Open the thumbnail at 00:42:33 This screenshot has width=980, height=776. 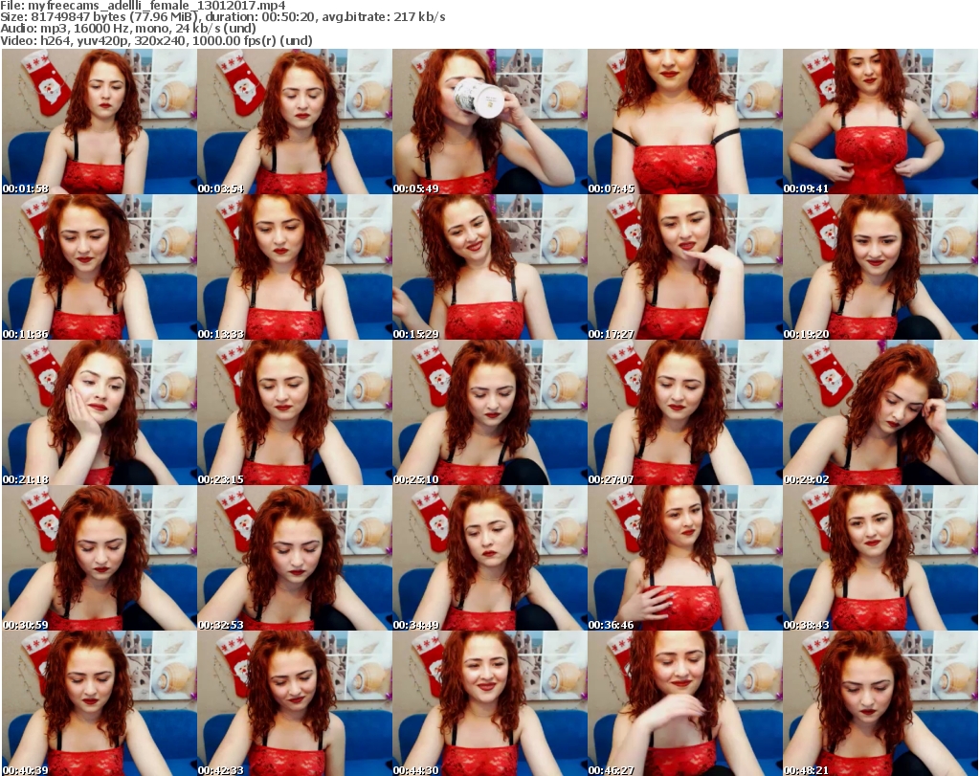[x=295, y=703]
